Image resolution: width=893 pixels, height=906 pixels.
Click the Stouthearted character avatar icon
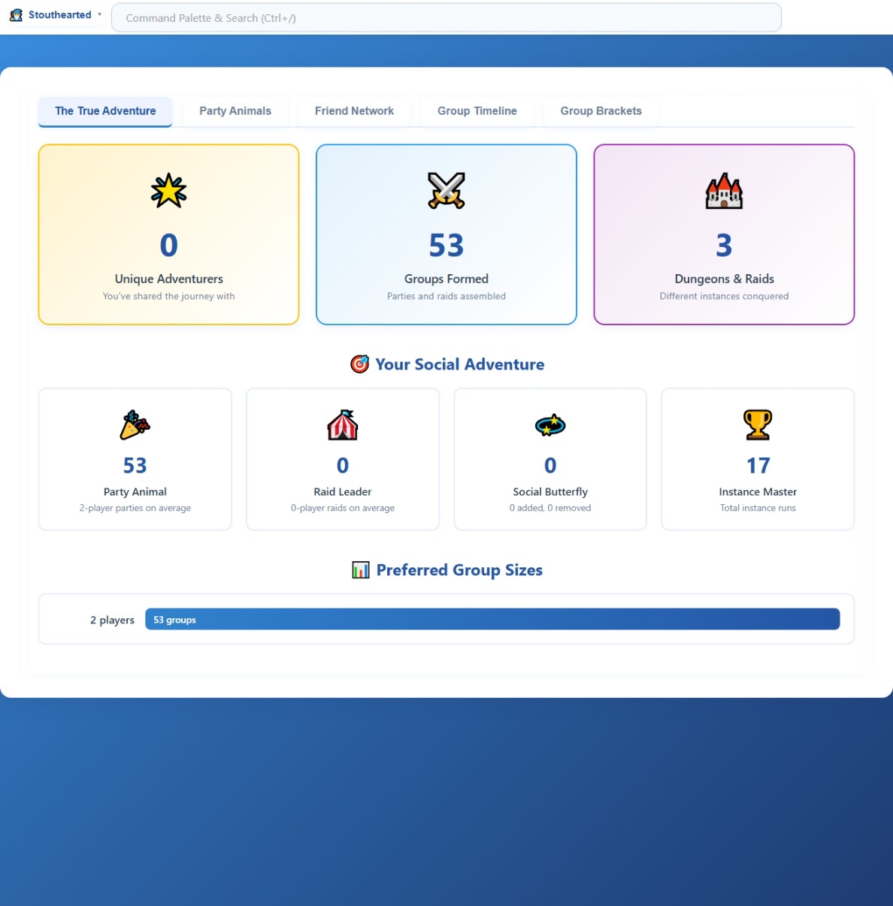pyautogui.click(x=16, y=15)
